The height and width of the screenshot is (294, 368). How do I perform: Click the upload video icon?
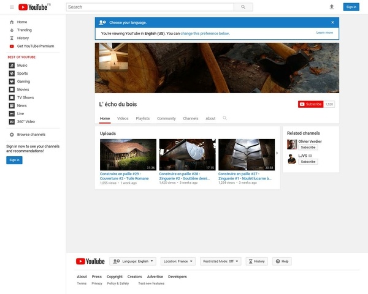coord(332,7)
